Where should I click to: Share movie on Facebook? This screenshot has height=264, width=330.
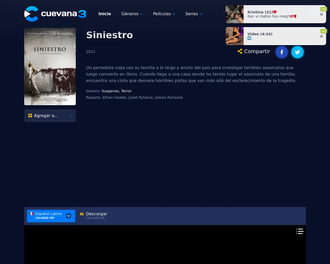(x=282, y=52)
